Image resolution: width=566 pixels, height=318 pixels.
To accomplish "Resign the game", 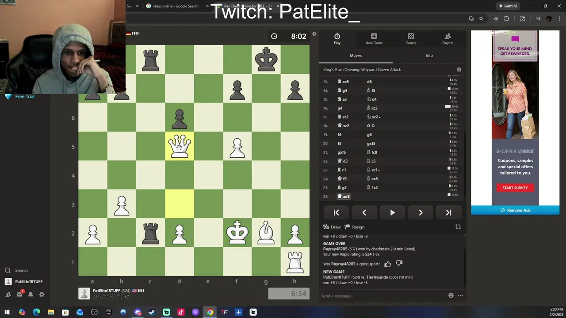I will (x=355, y=227).
